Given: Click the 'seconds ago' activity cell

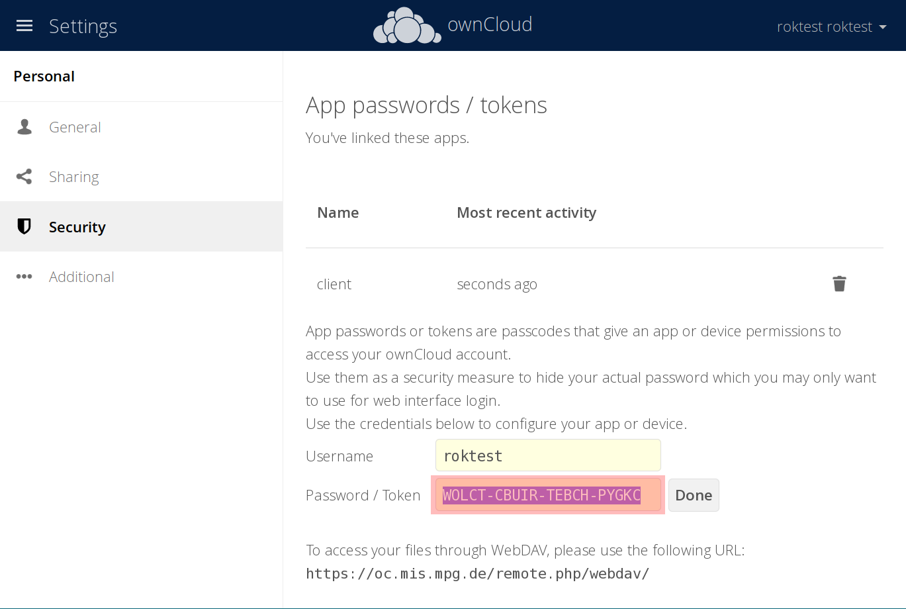Looking at the screenshot, I should point(497,284).
